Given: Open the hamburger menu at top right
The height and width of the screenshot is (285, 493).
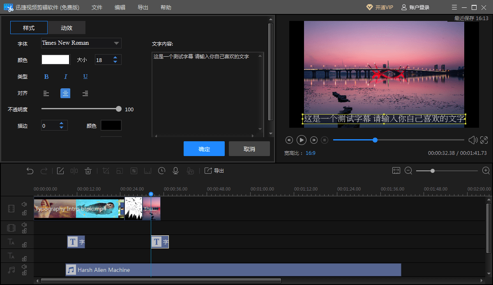Looking at the screenshot, I should tap(454, 7).
